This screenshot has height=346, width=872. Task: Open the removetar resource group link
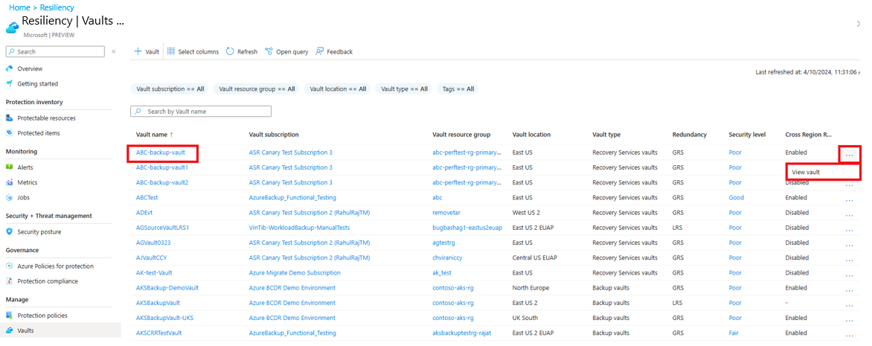pyautogui.click(x=445, y=213)
